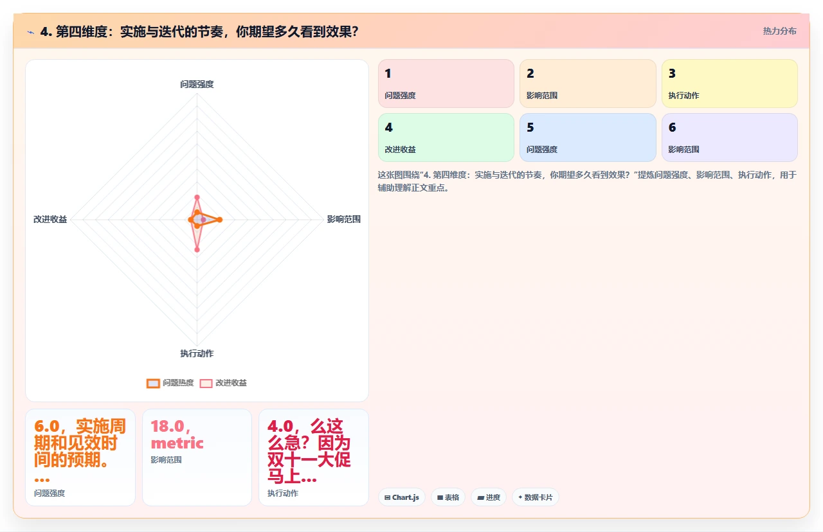823x532 pixels.
Task: Click the 热力分布 label in the header
Action: pos(779,31)
